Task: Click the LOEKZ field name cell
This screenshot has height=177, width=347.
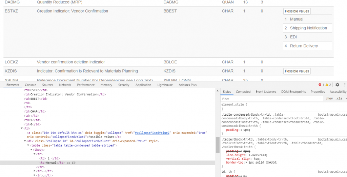Action: [12, 62]
